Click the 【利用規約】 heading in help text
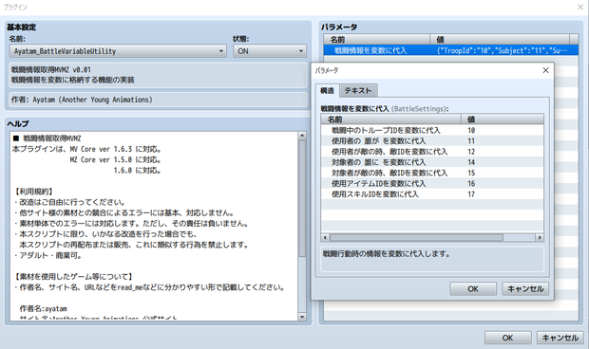 pos(34,192)
